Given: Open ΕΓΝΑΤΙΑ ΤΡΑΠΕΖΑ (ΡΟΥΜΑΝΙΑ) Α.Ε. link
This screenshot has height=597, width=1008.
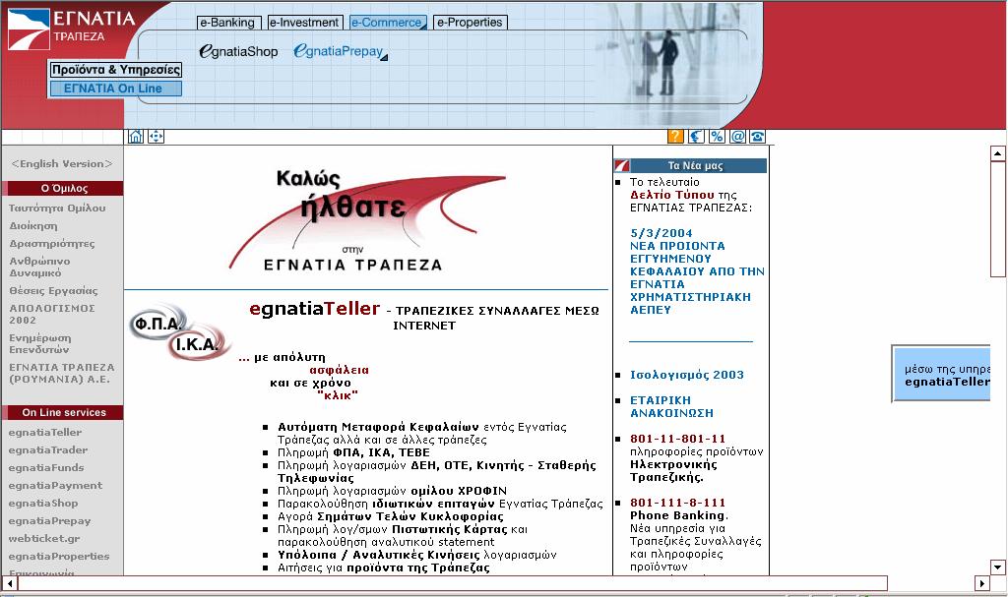Looking at the screenshot, I should pyautogui.click(x=62, y=374).
